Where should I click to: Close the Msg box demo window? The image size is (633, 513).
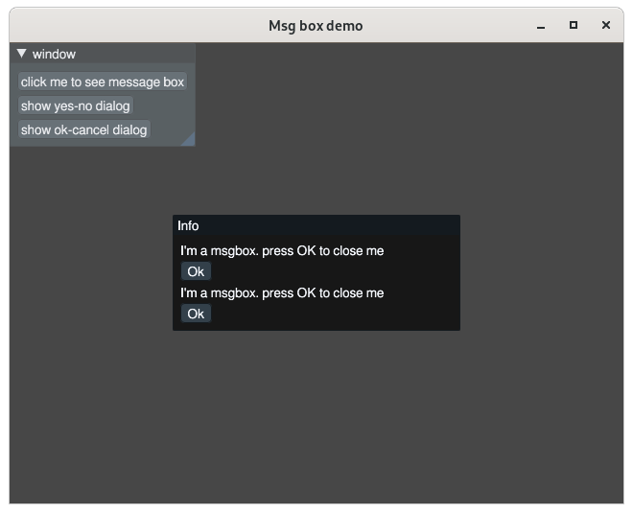pos(605,26)
